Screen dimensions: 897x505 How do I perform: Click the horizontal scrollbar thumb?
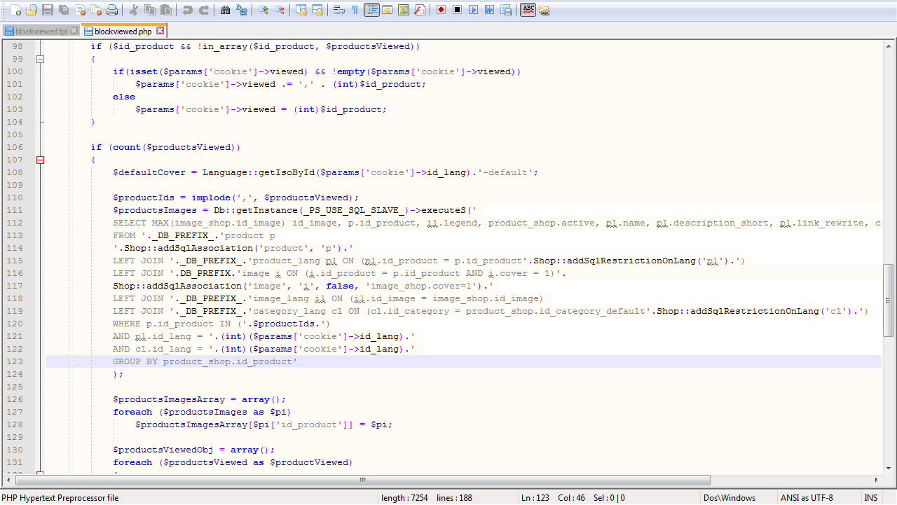(x=362, y=480)
